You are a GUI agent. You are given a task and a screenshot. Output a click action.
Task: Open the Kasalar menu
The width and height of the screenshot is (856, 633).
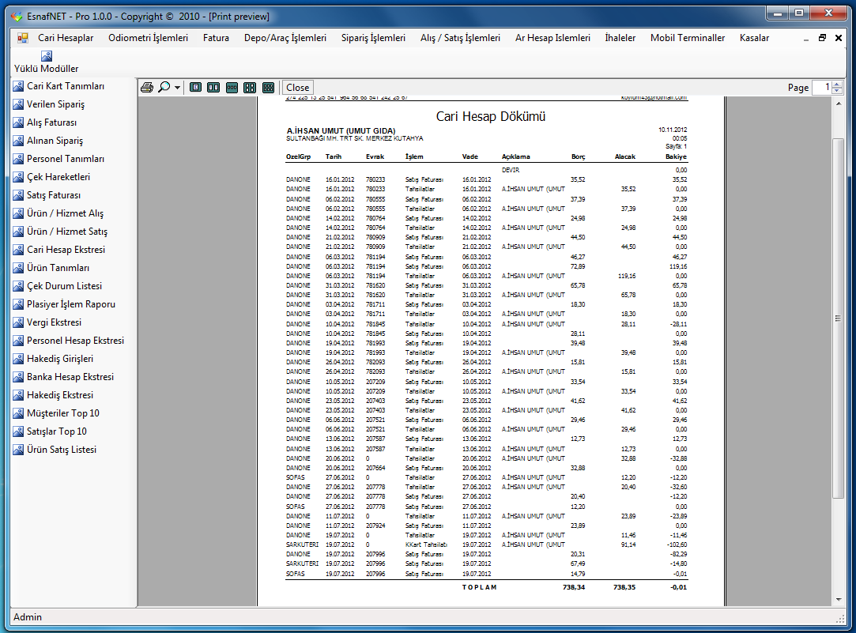pos(755,38)
